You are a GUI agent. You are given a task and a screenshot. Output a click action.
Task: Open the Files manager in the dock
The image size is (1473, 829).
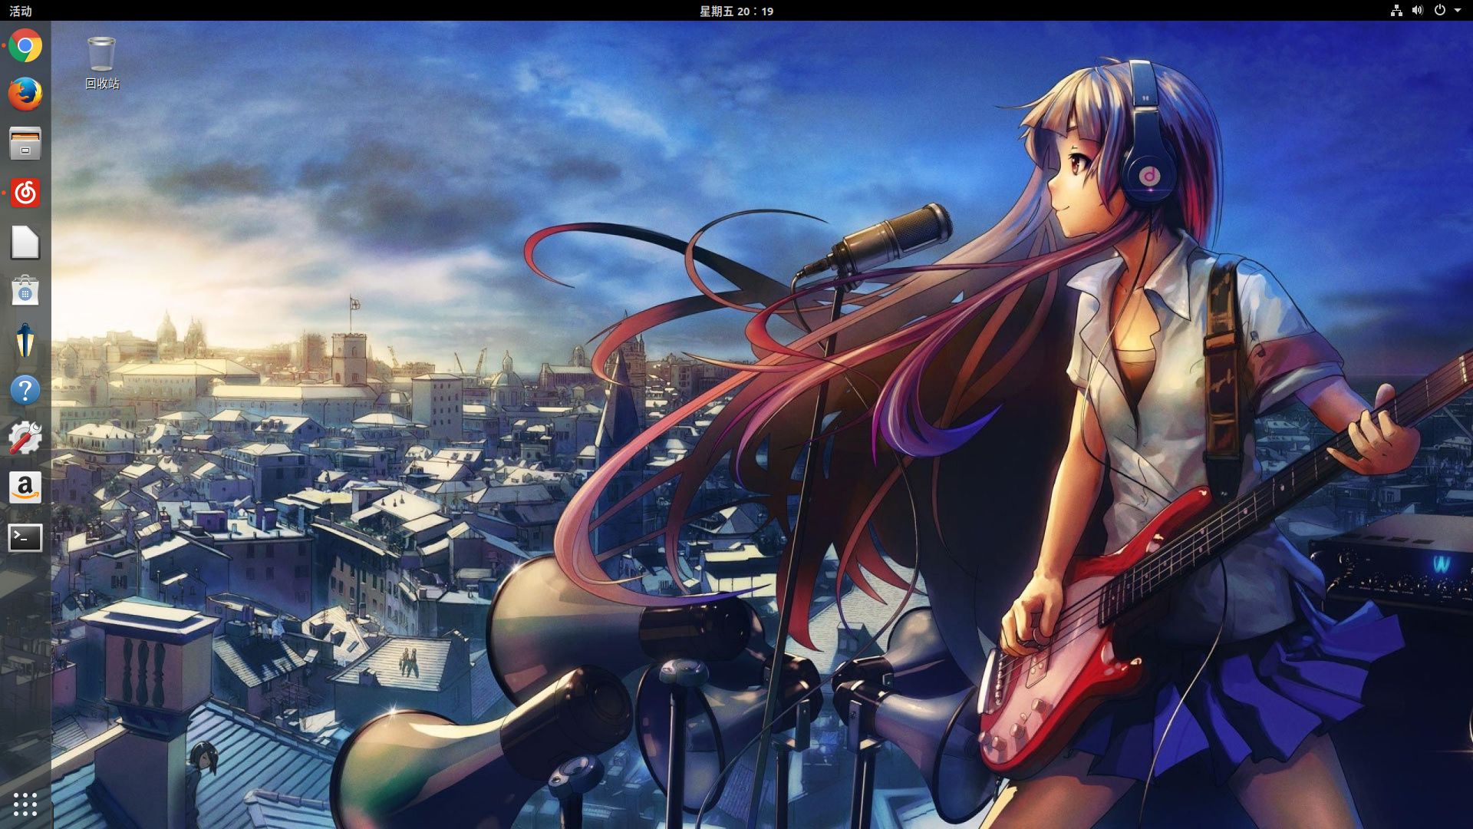[x=25, y=144]
